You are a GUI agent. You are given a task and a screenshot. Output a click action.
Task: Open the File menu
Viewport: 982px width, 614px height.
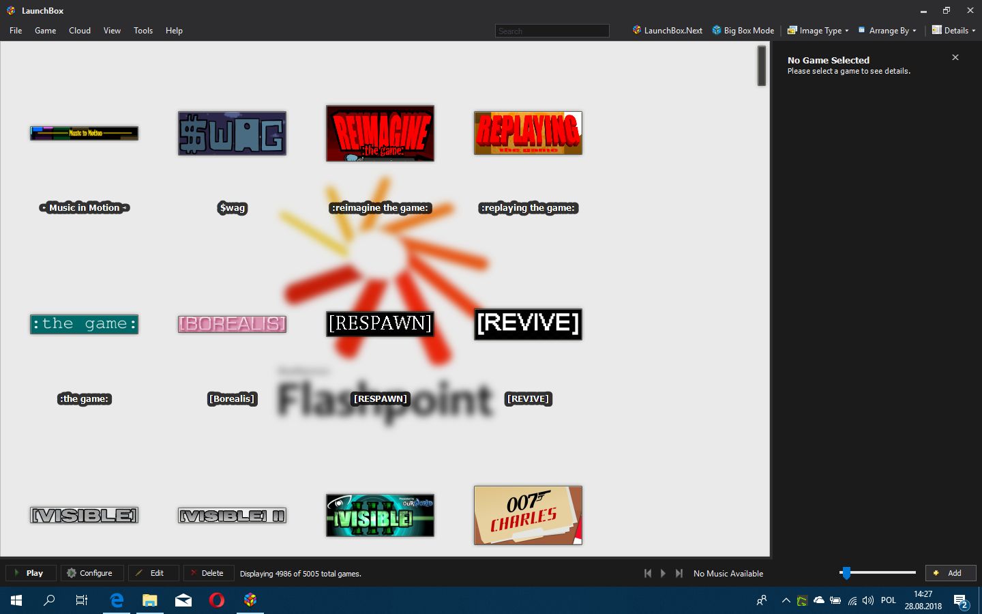16,31
